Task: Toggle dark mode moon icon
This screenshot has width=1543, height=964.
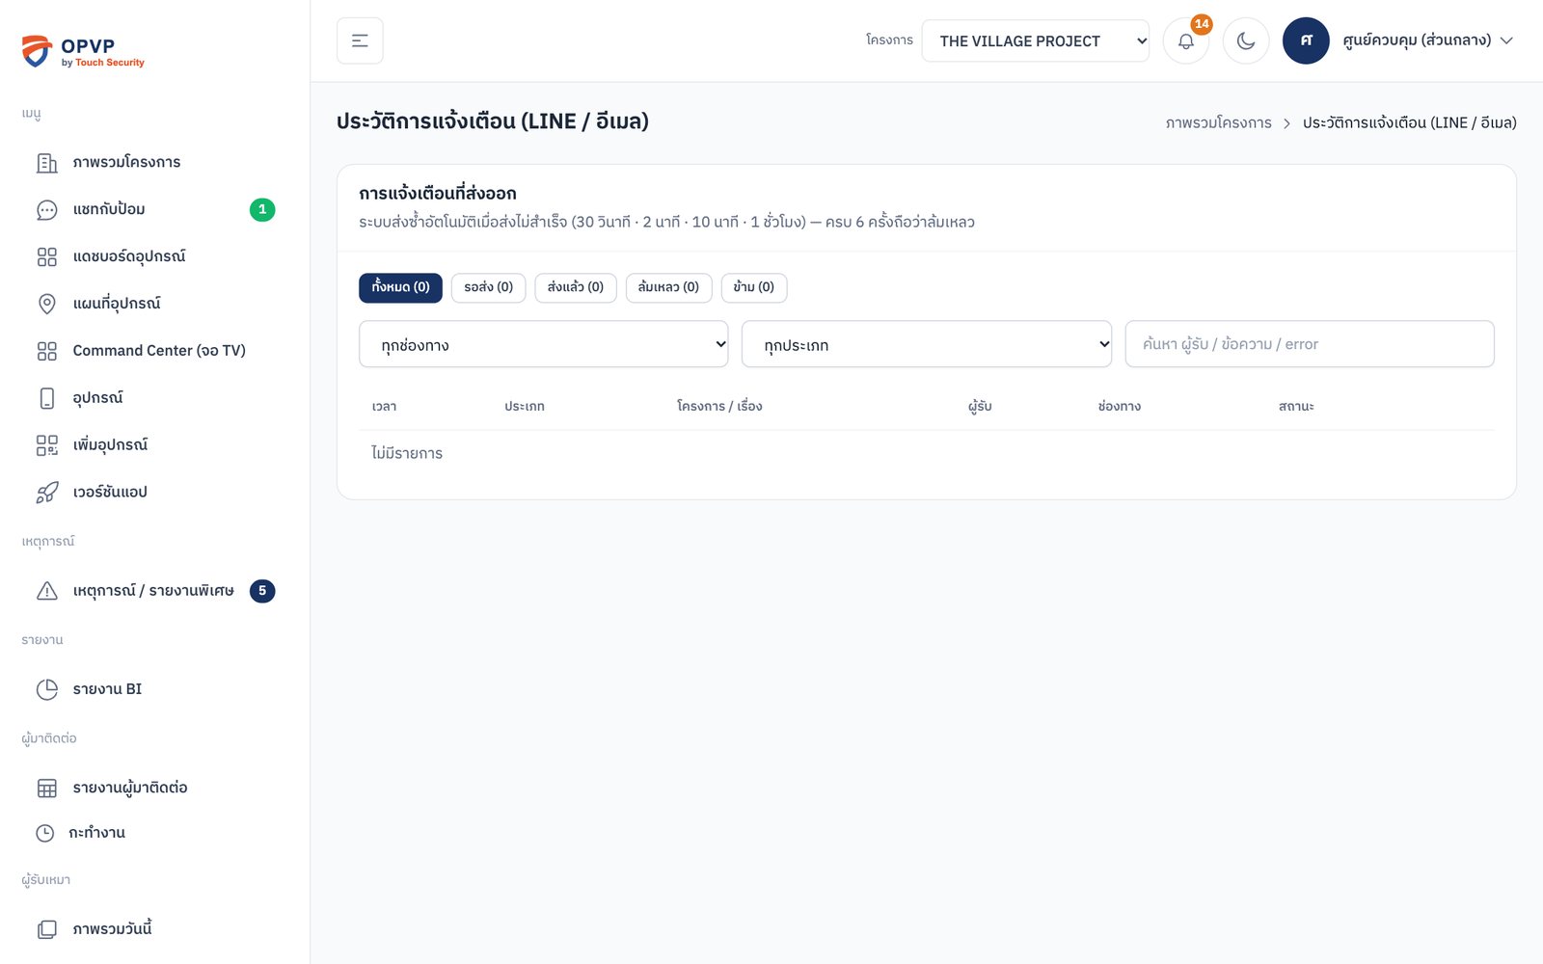Action: pyautogui.click(x=1246, y=40)
